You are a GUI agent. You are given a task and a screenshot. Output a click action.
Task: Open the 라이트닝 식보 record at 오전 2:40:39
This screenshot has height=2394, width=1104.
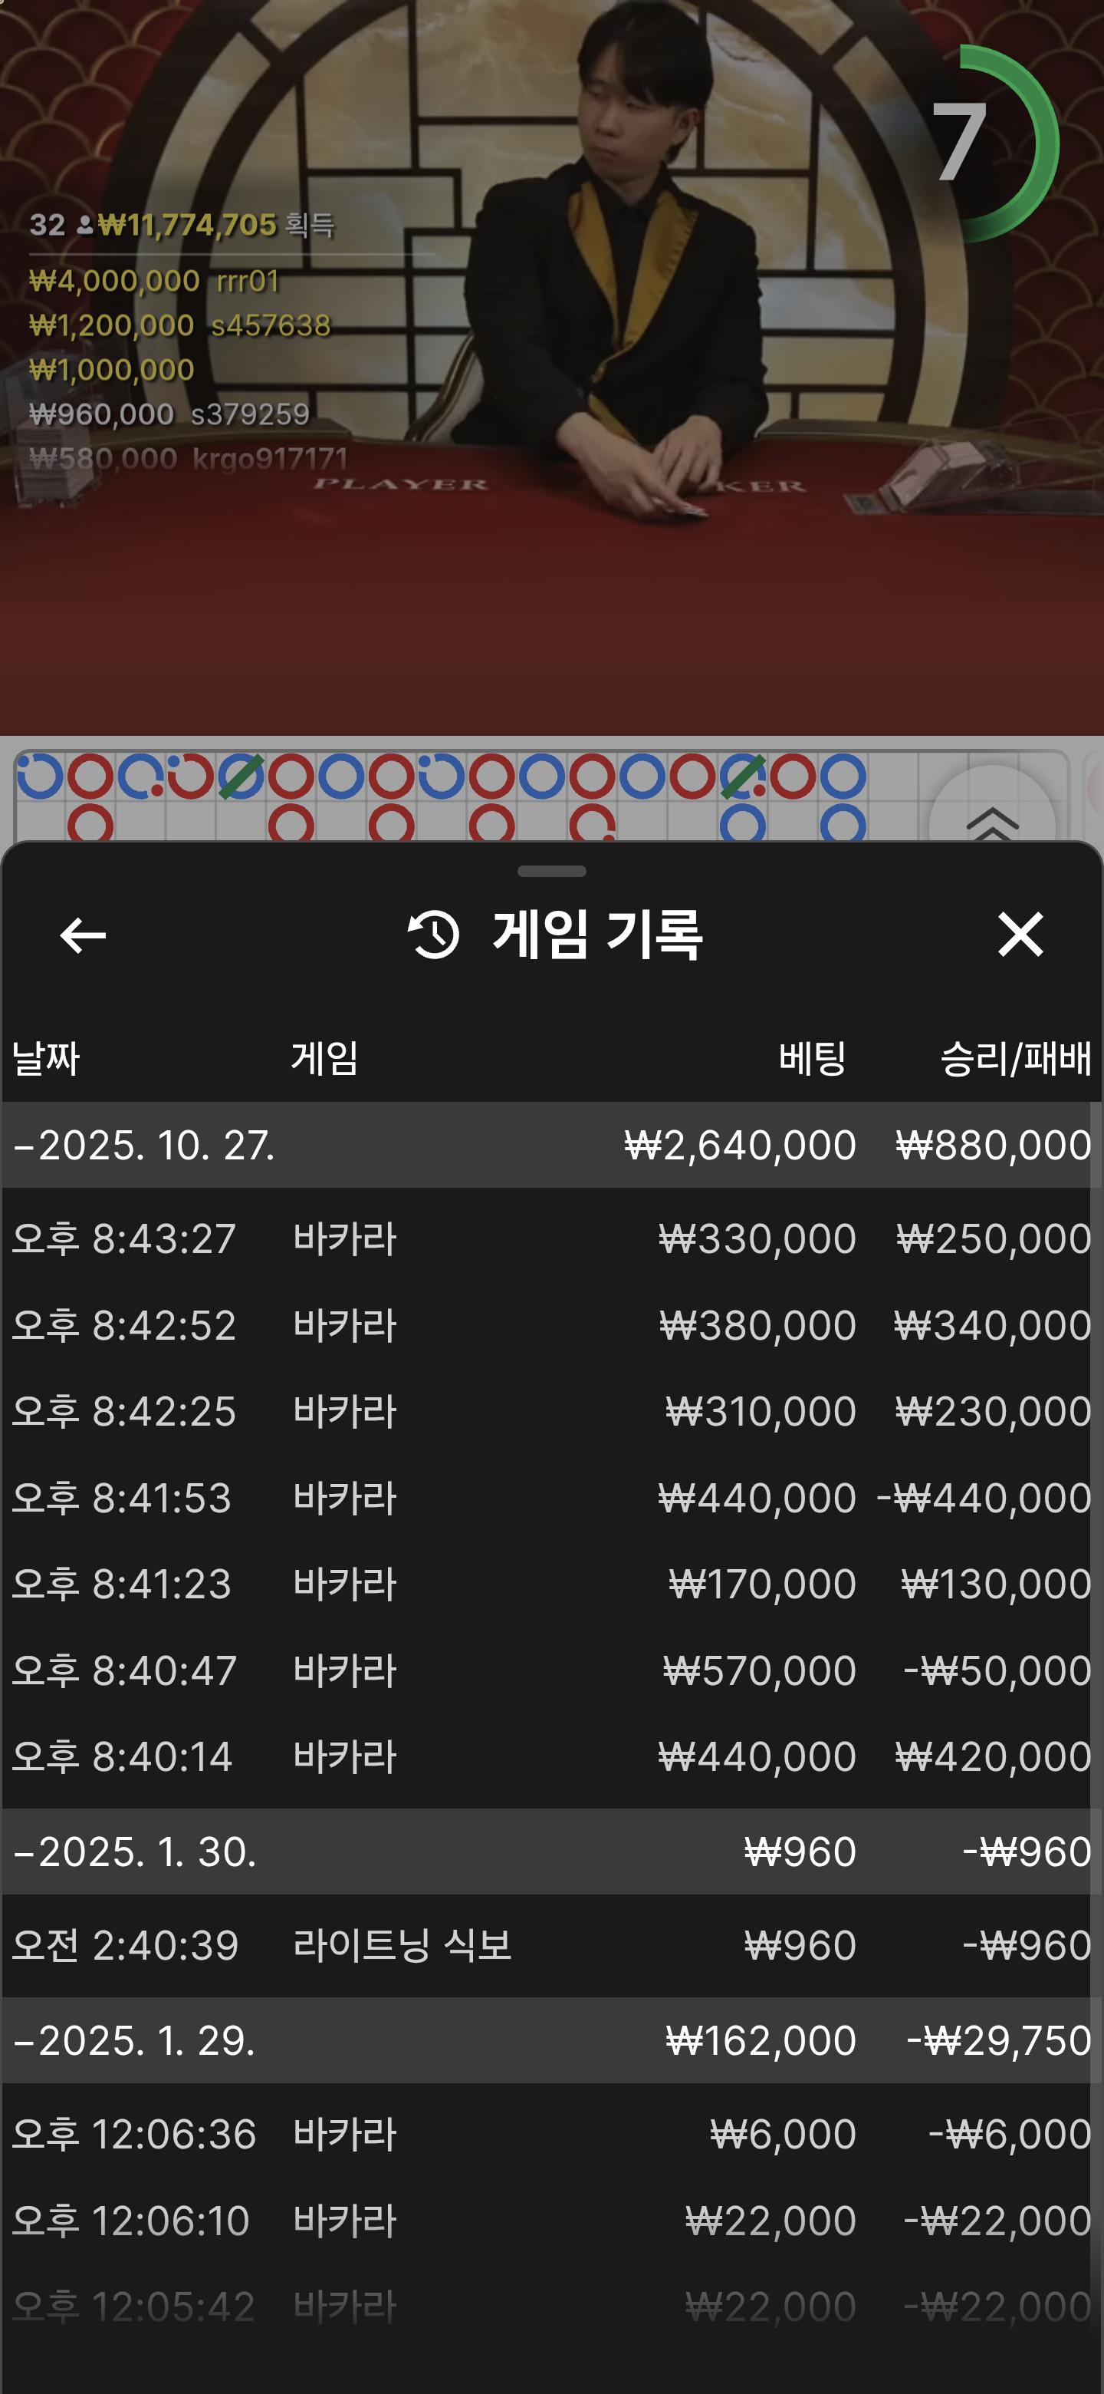tap(551, 1945)
